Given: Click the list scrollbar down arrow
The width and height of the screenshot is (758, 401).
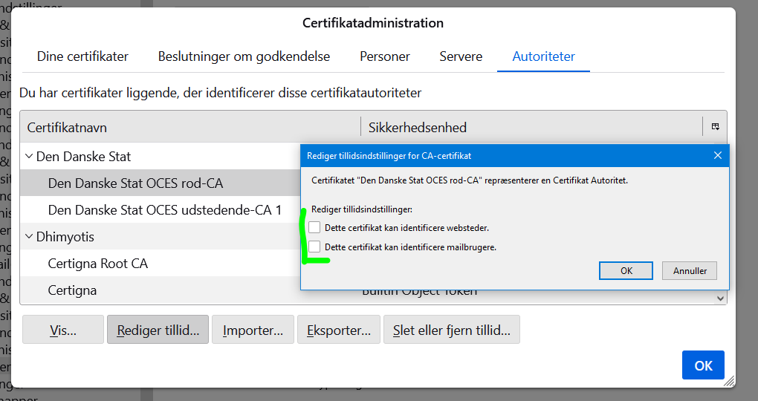Looking at the screenshot, I should [x=719, y=298].
